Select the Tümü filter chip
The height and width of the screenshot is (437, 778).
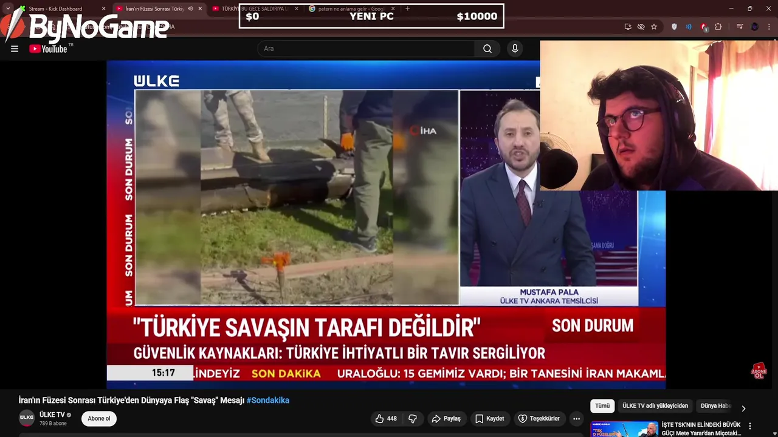pyautogui.click(x=602, y=405)
